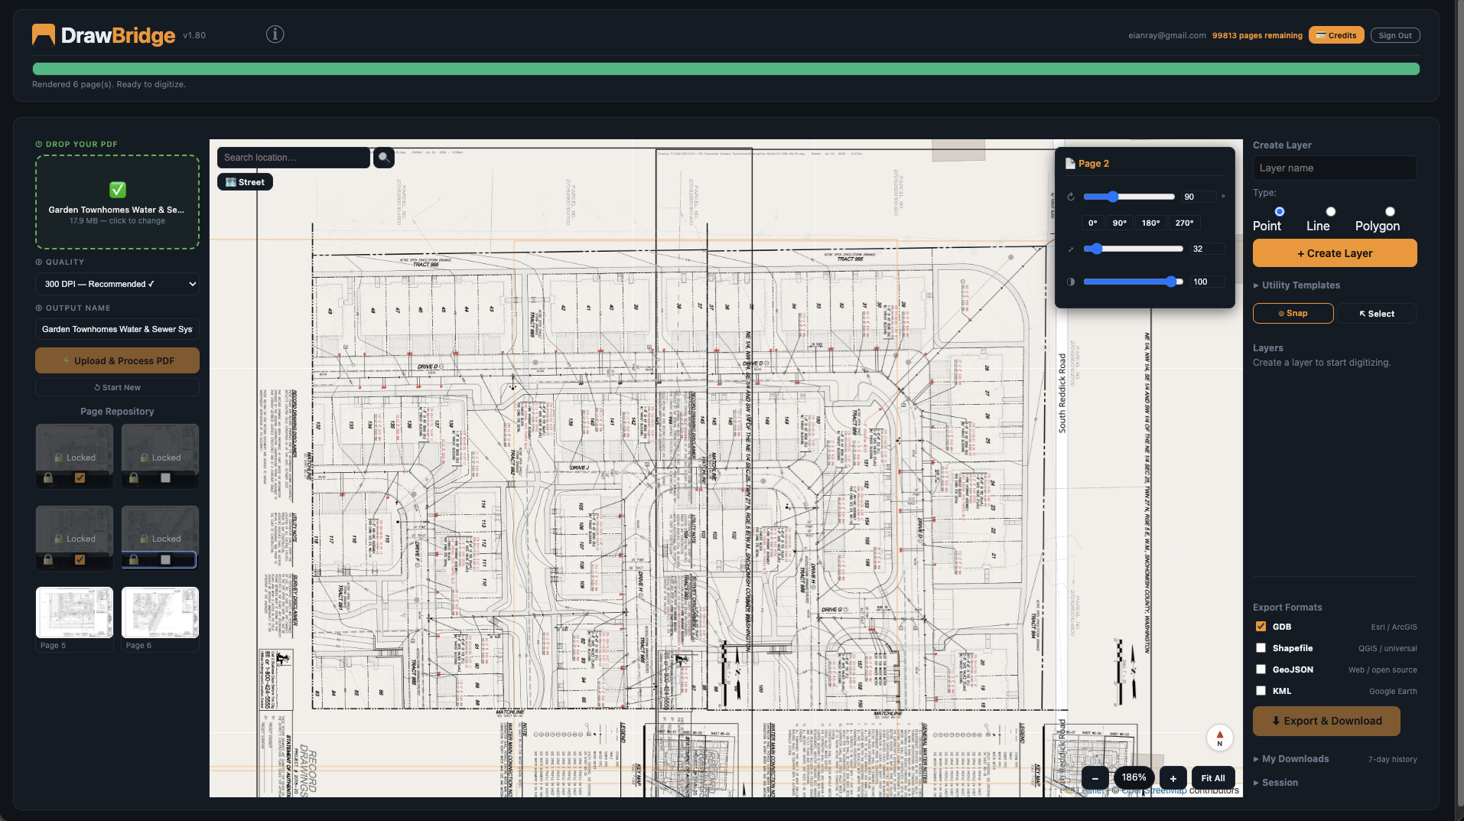1464x821 pixels.
Task: Click the info icon beside the DrawBridge logo
Action: tap(275, 34)
